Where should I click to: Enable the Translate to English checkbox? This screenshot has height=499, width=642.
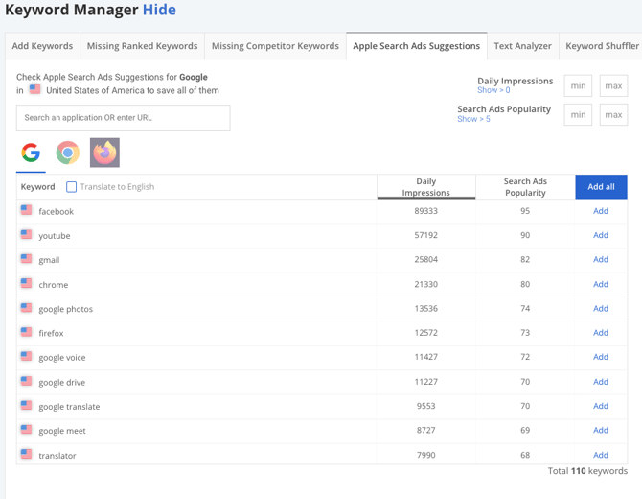coord(72,187)
